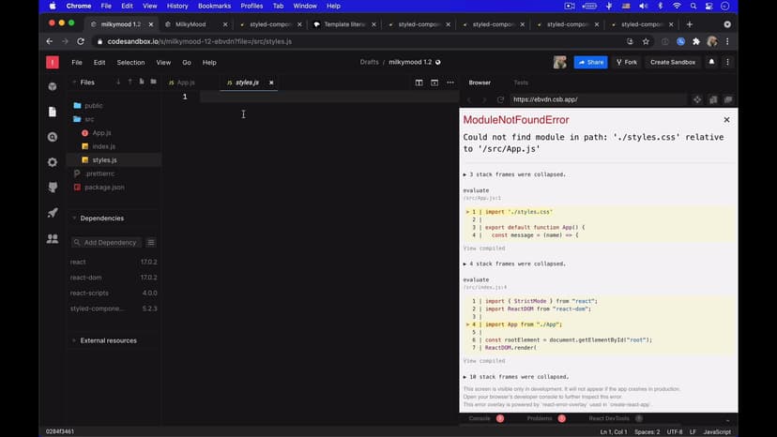Switch to the Tests tab

(520, 83)
